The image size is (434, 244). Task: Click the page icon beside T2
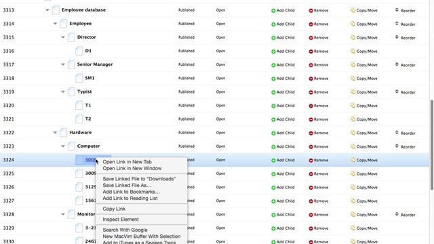(79, 119)
